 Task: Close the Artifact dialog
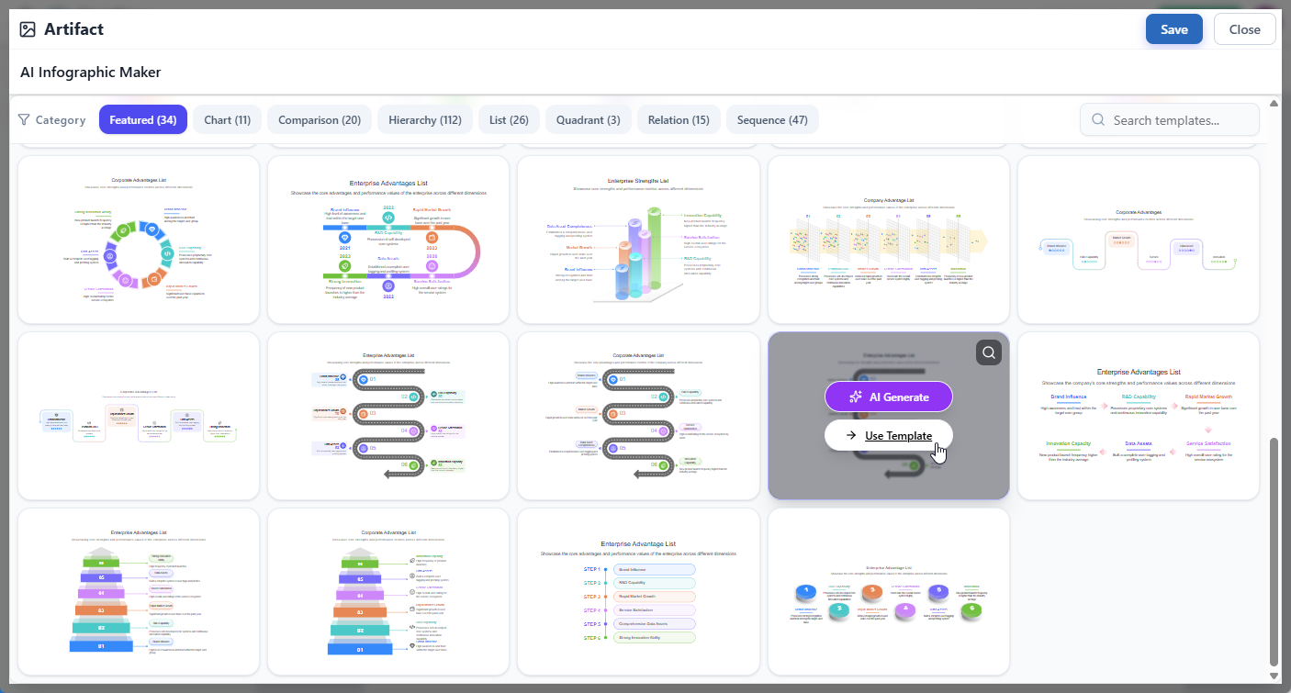pyautogui.click(x=1244, y=29)
